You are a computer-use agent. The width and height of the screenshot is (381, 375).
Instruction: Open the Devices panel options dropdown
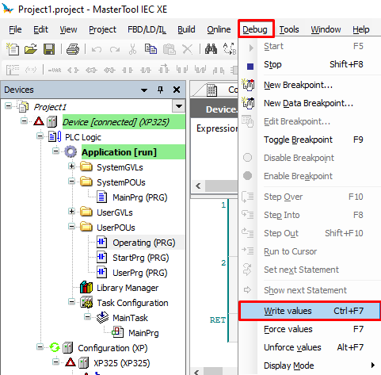144,90
